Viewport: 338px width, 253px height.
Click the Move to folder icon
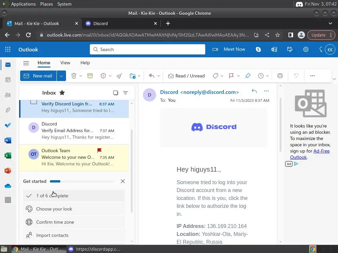point(133,76)
